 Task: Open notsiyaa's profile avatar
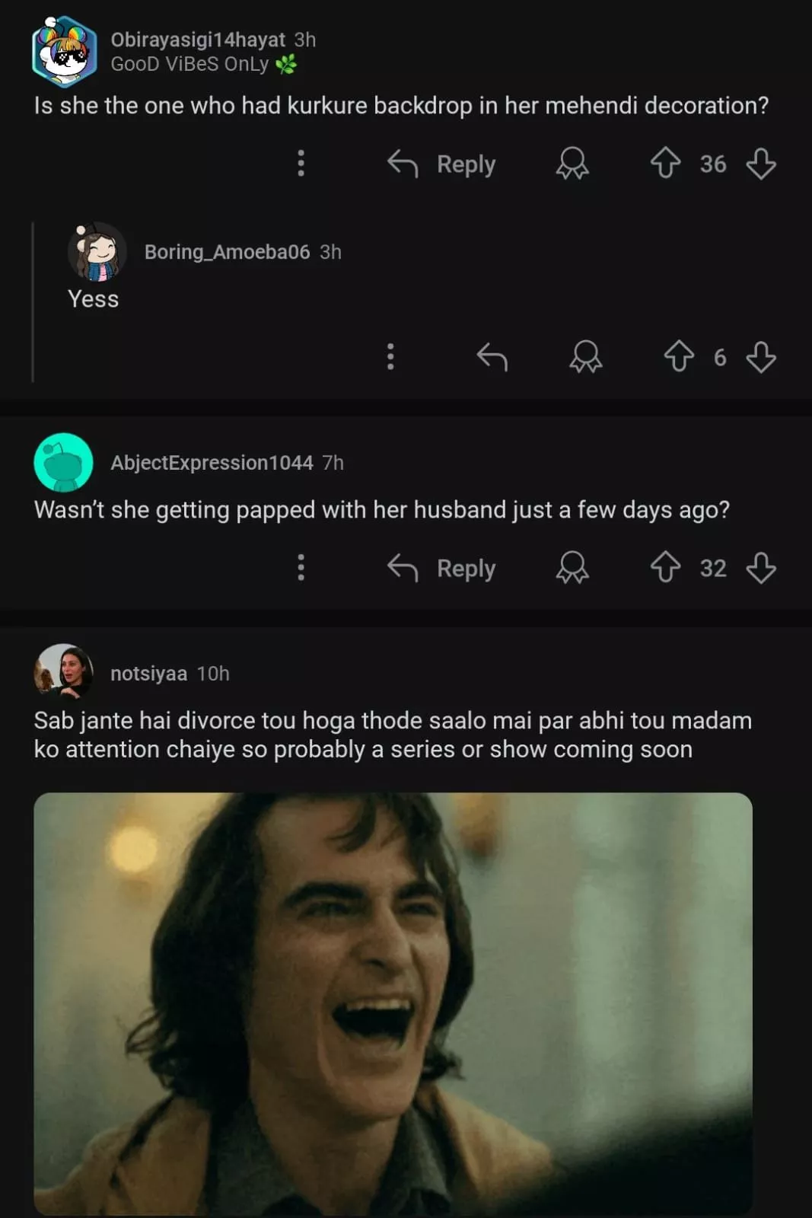(x=64, y=672)
